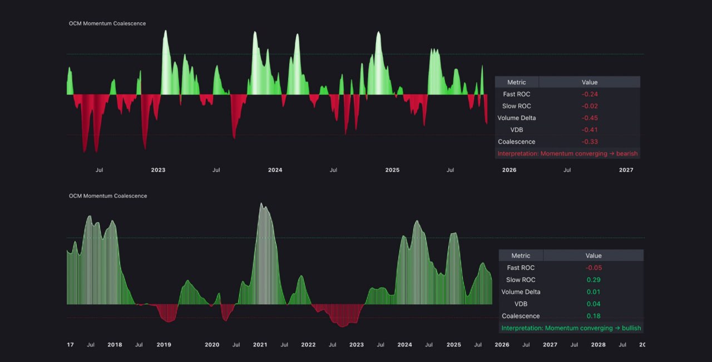This screenshot has height=362, width=712.
Task: Select the Fast ROC value -0.24
Action: point(590,94)
